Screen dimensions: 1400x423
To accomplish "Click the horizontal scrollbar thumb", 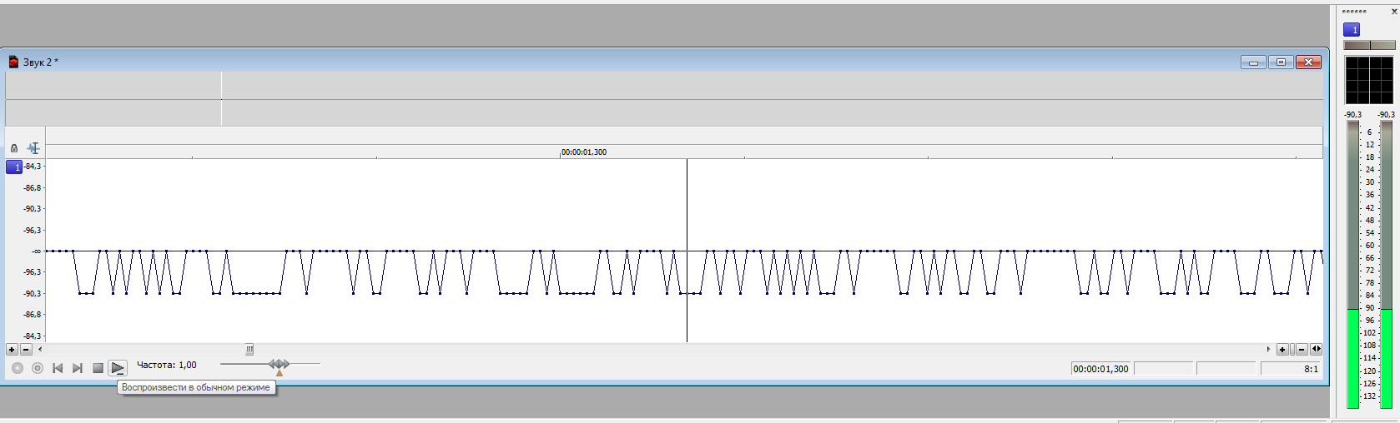I will (x=249, y=350).
